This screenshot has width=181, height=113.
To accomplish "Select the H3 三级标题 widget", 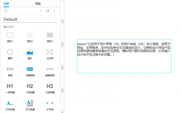I will click(x=50, y=89).
